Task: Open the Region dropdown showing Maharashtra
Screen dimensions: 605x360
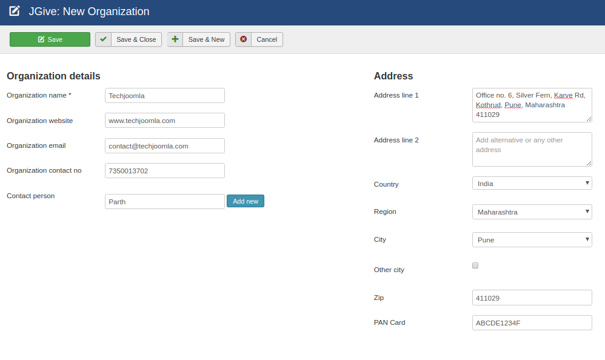Action: click(x=532, y=212)
